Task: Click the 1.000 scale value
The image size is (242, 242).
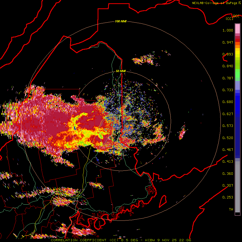Action: (228, 30)
